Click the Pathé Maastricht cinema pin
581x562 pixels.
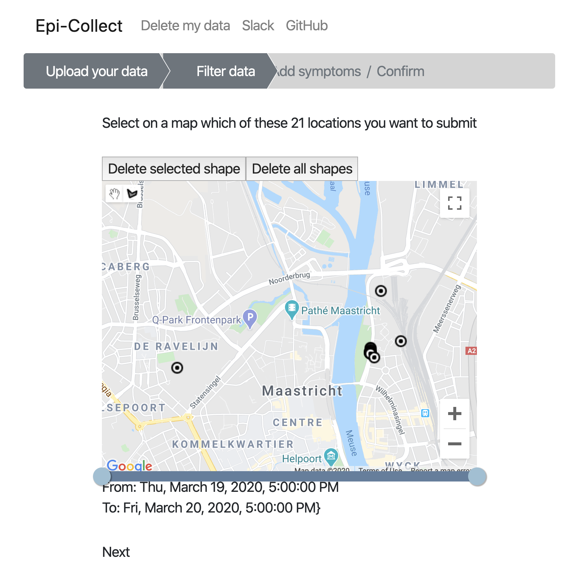[x=292, y=310]
